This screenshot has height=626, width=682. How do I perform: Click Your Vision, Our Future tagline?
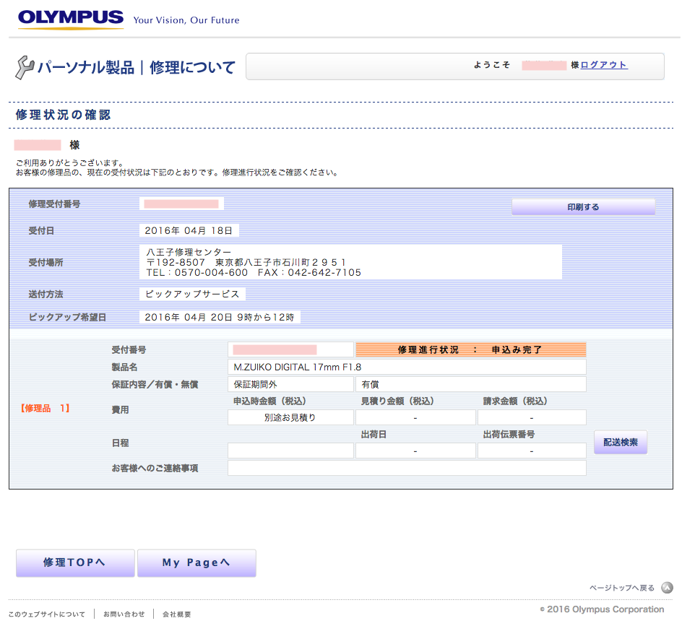point(186,20)
